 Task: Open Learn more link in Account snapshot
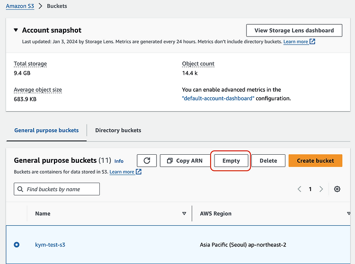(x=295, y=42)
